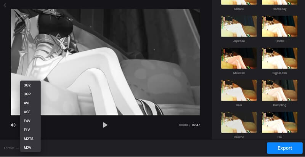Click the back arrow icon
Viewport: 305px width, 157px height.
5,5
